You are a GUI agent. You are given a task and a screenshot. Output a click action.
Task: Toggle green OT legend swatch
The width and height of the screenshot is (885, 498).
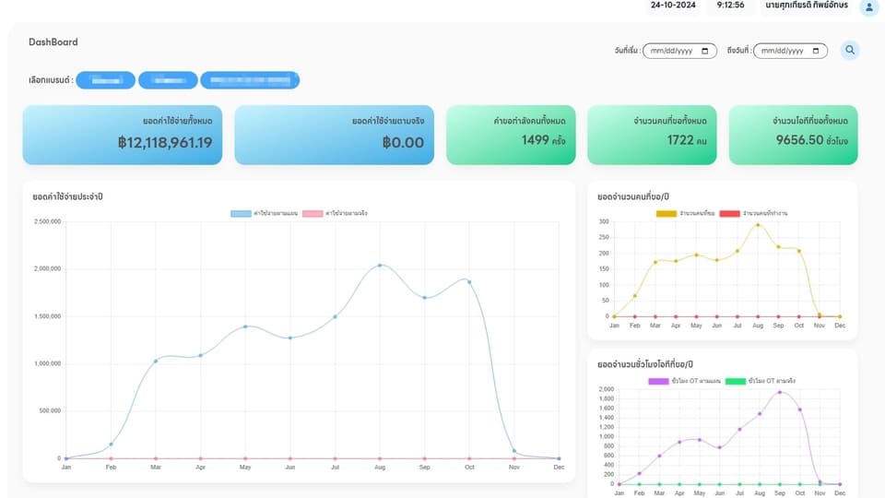click(x=735, y=381)
